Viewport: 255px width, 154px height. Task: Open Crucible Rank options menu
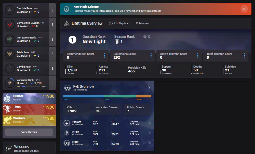[52, 10]
